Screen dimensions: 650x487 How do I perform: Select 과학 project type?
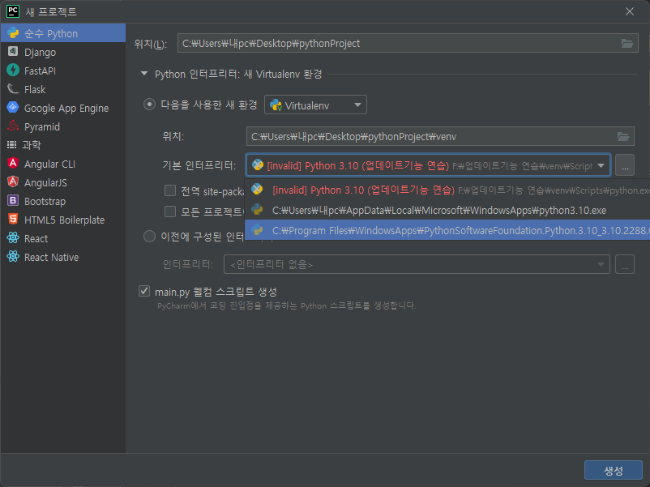[63, 145]
